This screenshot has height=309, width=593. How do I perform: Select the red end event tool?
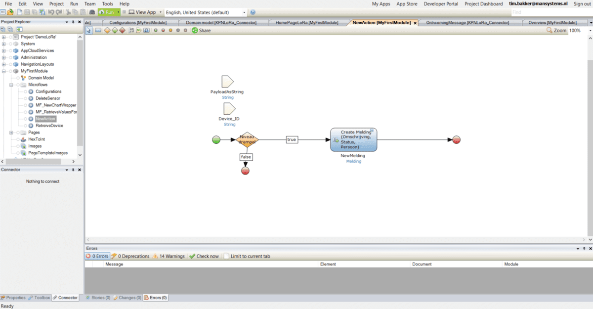point(163,30)
